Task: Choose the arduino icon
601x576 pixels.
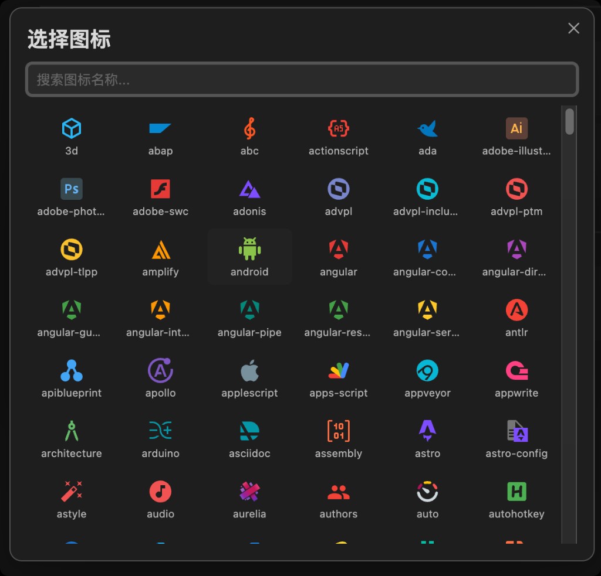Action: [x=160, y=431]
